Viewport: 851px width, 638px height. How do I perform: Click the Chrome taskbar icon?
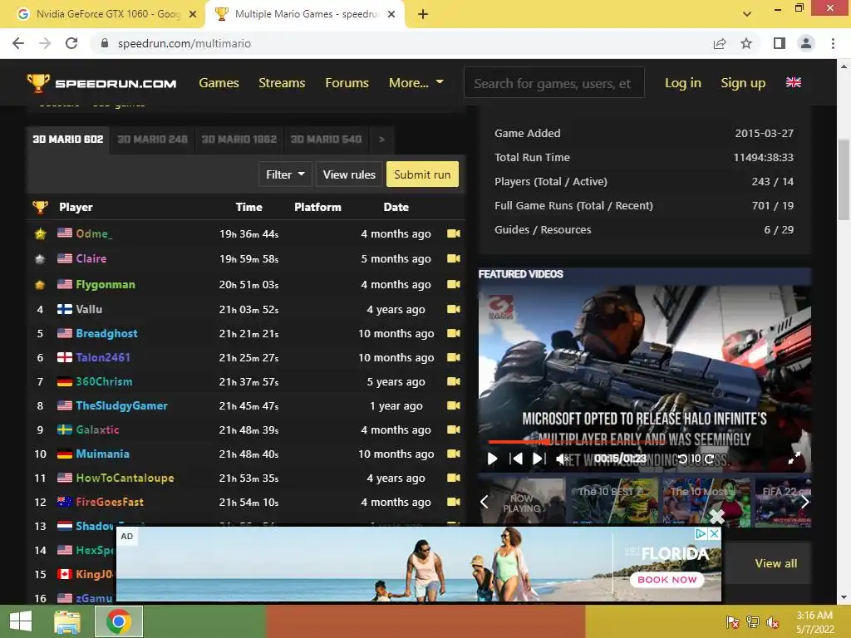(x=119, y=621)
